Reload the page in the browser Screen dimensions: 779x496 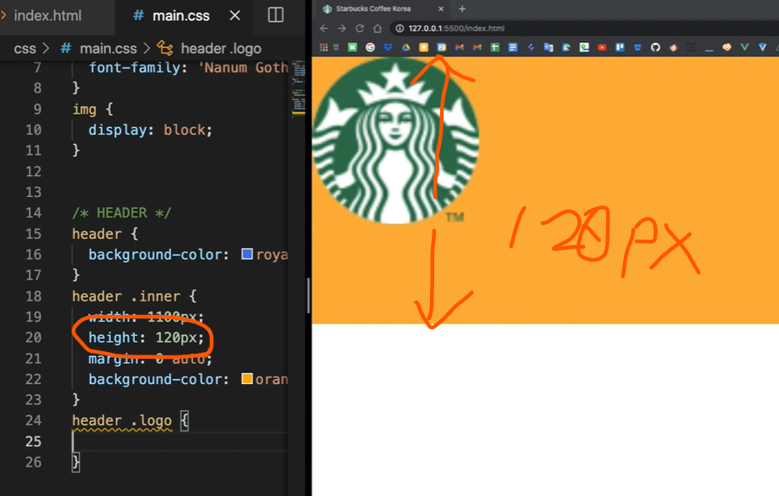coord(360,29)
